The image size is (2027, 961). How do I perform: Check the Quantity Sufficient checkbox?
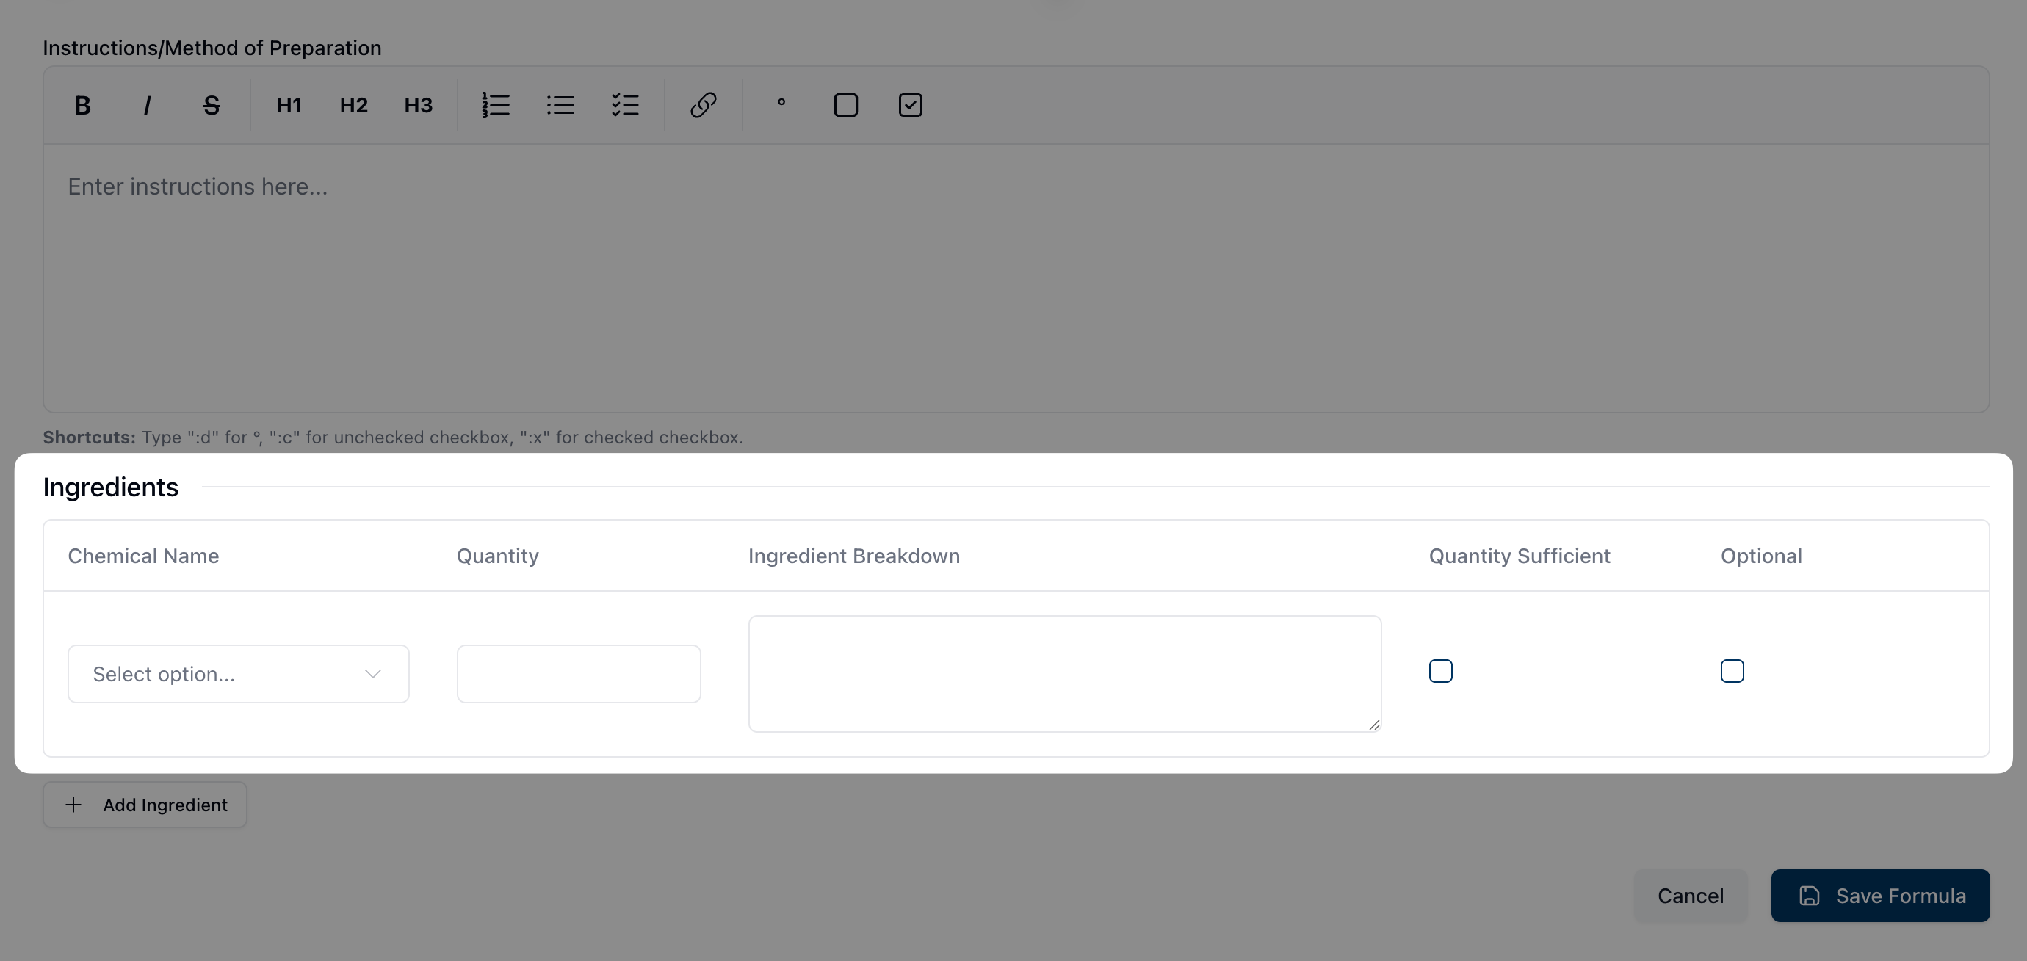(x=1440, y=671)
